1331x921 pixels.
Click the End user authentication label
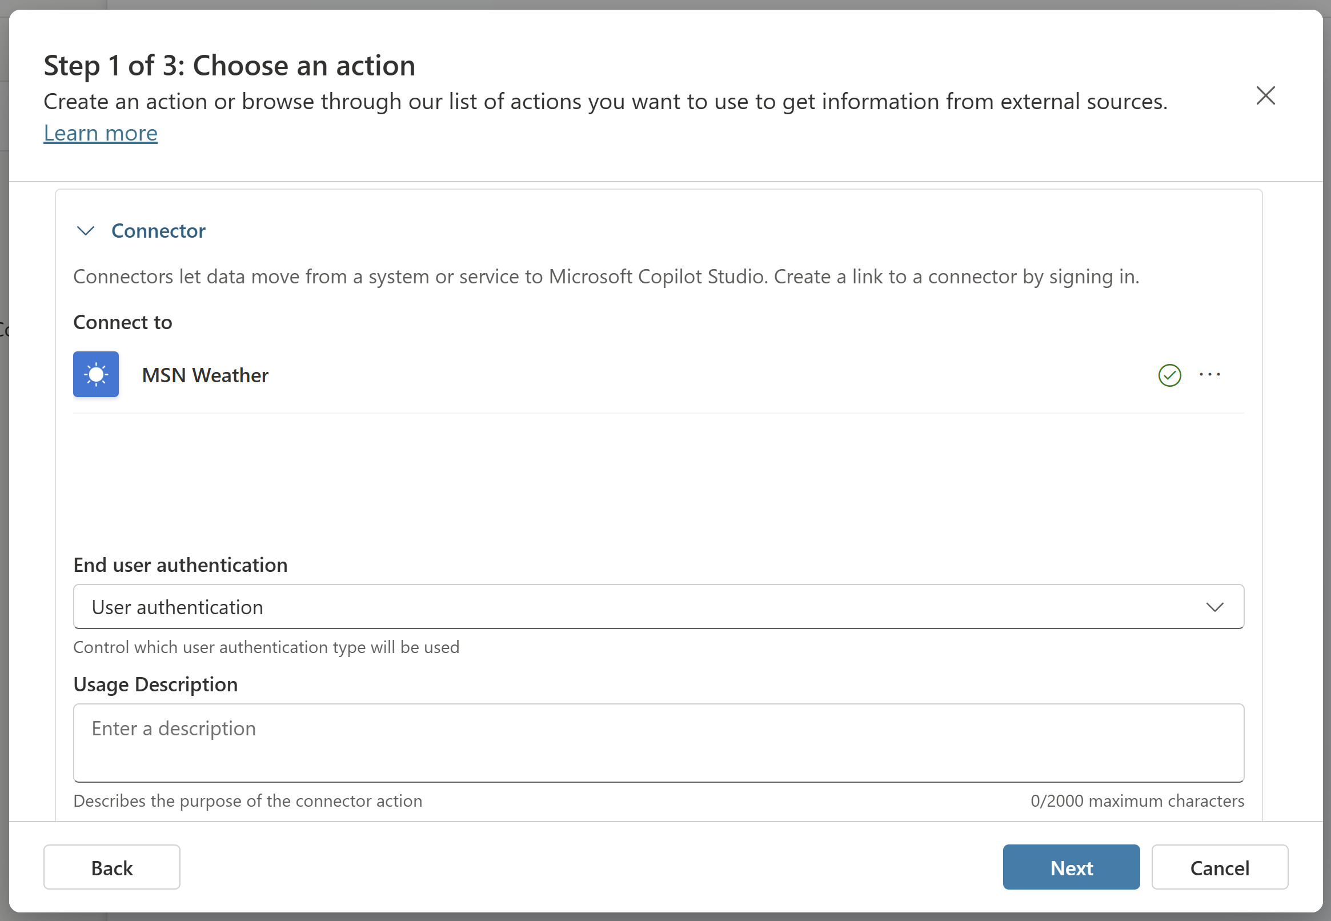[180, 565]
